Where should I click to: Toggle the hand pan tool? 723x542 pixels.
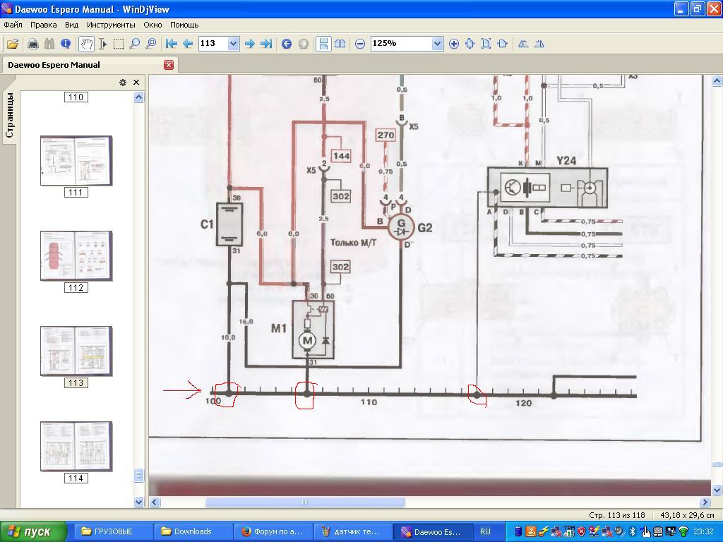coord(86,44)
